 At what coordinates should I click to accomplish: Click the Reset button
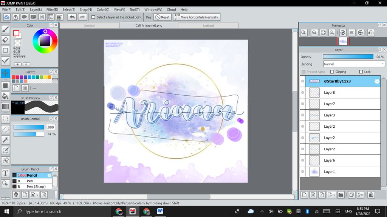click(x=163, y=17)
